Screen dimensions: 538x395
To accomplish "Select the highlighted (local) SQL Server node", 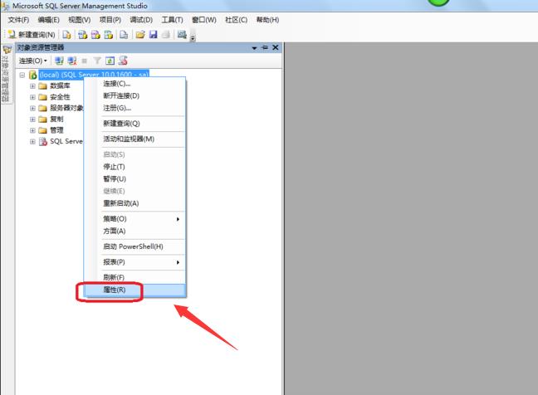I will tap(94, 75).
